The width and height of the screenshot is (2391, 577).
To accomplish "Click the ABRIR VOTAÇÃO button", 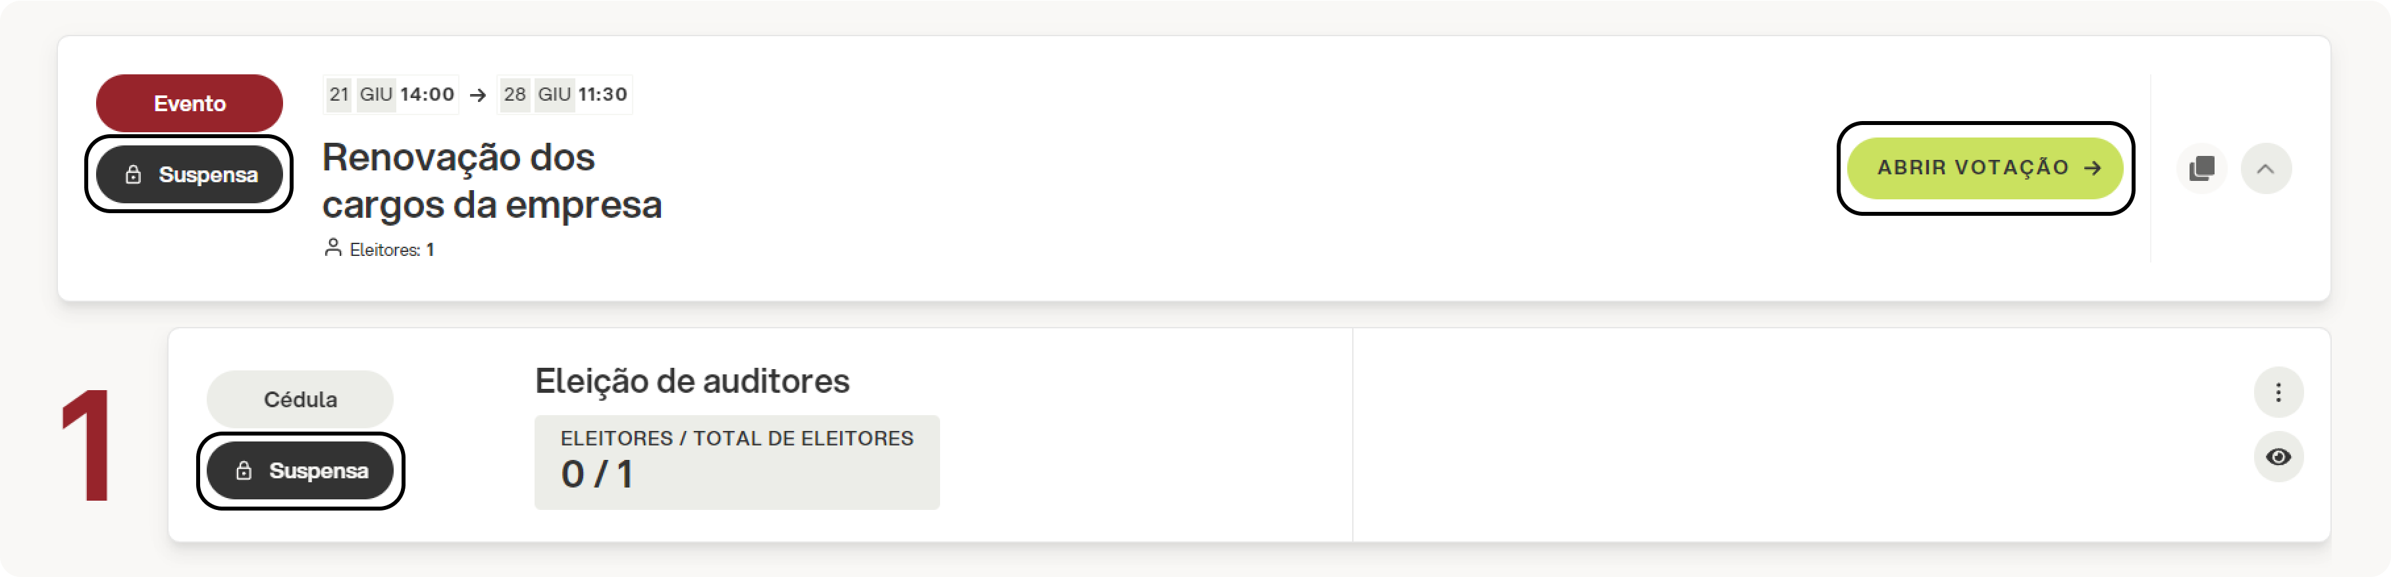I will [1984, 168].
